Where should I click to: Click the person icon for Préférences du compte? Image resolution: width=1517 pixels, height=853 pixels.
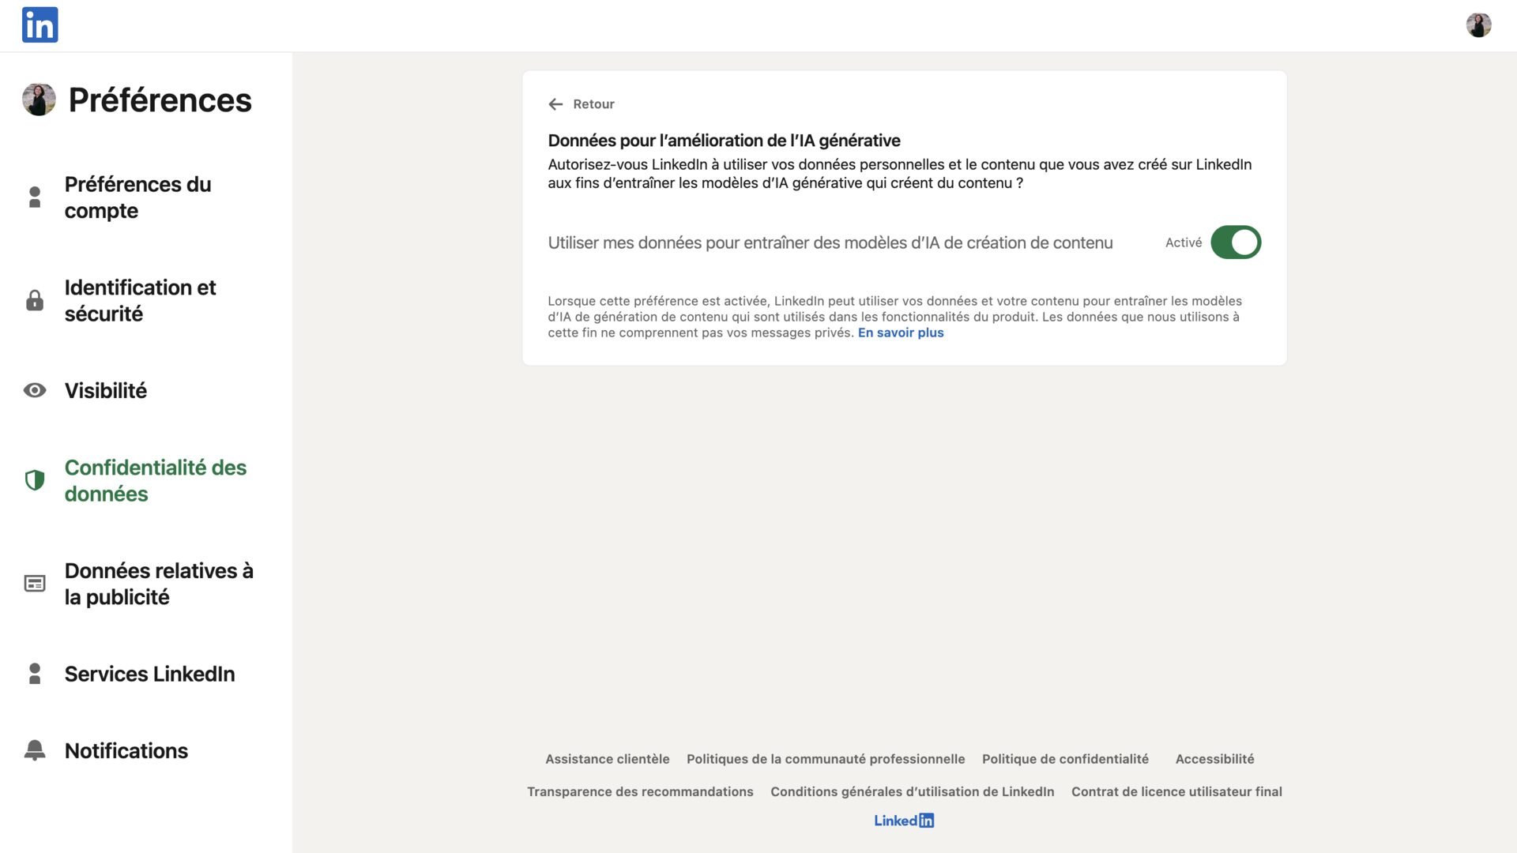(35, 197)
